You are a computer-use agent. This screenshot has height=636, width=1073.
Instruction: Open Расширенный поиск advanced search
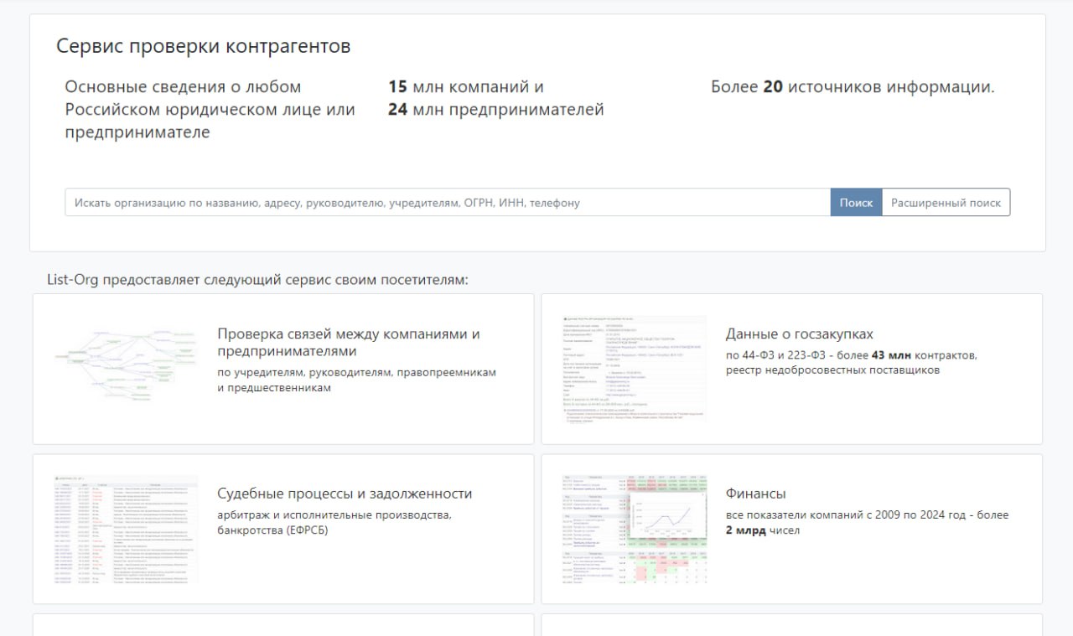946,203
